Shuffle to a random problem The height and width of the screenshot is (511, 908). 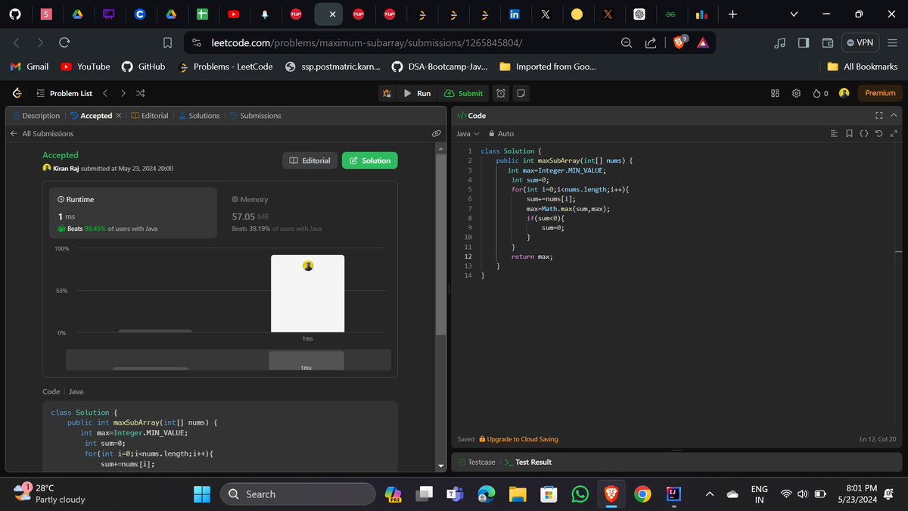pos(141,93)
